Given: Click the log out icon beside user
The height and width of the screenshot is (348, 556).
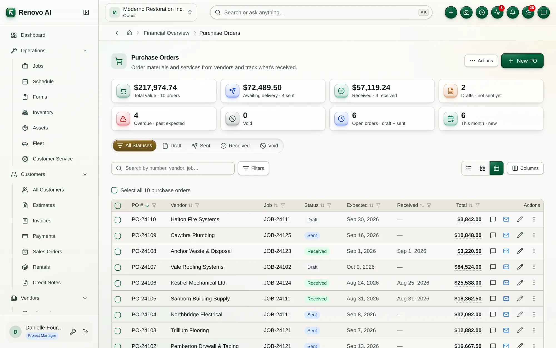Looking at the screenshot, I should coord(85,332).
